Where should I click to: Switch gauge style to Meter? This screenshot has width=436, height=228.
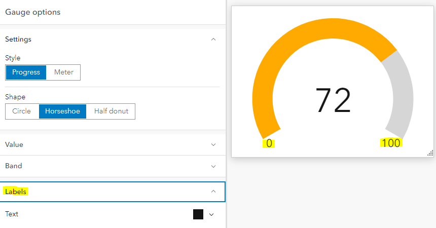click(x=64, y=72)
